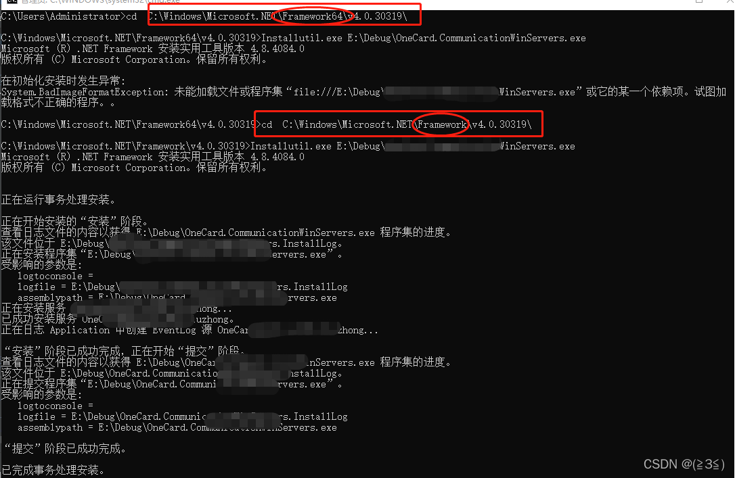Click the EventLog Application source line
The width and height of the screenshot is (735, 478).
pyautogui.click(x=190, y=330)
